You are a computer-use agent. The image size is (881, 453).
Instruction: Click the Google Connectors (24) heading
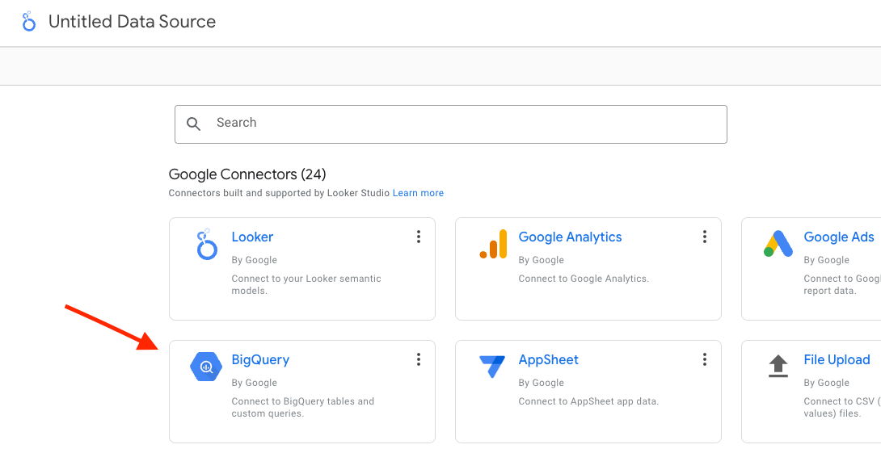tap(247, 174)
